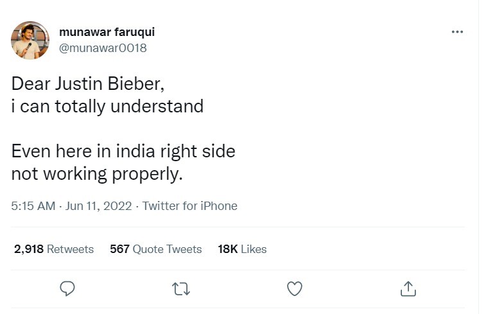486x314 pixels.
Task: Click the Jun 11, 2022 date
Action: tap(99, 206)
